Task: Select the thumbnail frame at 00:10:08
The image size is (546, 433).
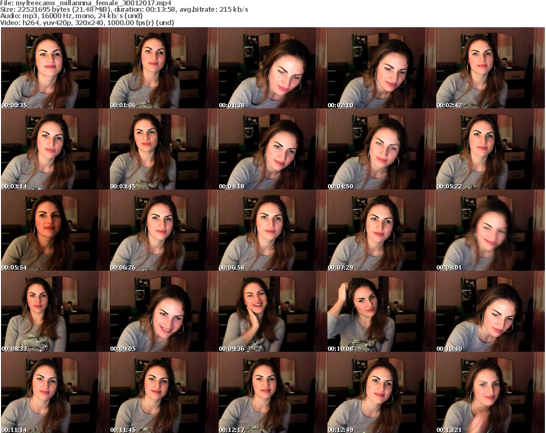Action: (x=381, y=311)
